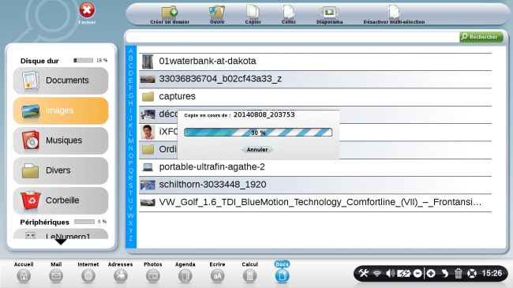Click the schilthorn-3033448_1920 thumbnail

click(x=148, y=185)
